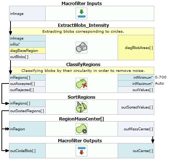The image size is (181, 159).
Task: Edit the inMinimum value 0.700
Action: pos(161,77)
